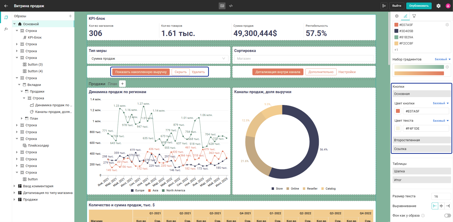Open settings gear in the top bar

pos(438,6)
